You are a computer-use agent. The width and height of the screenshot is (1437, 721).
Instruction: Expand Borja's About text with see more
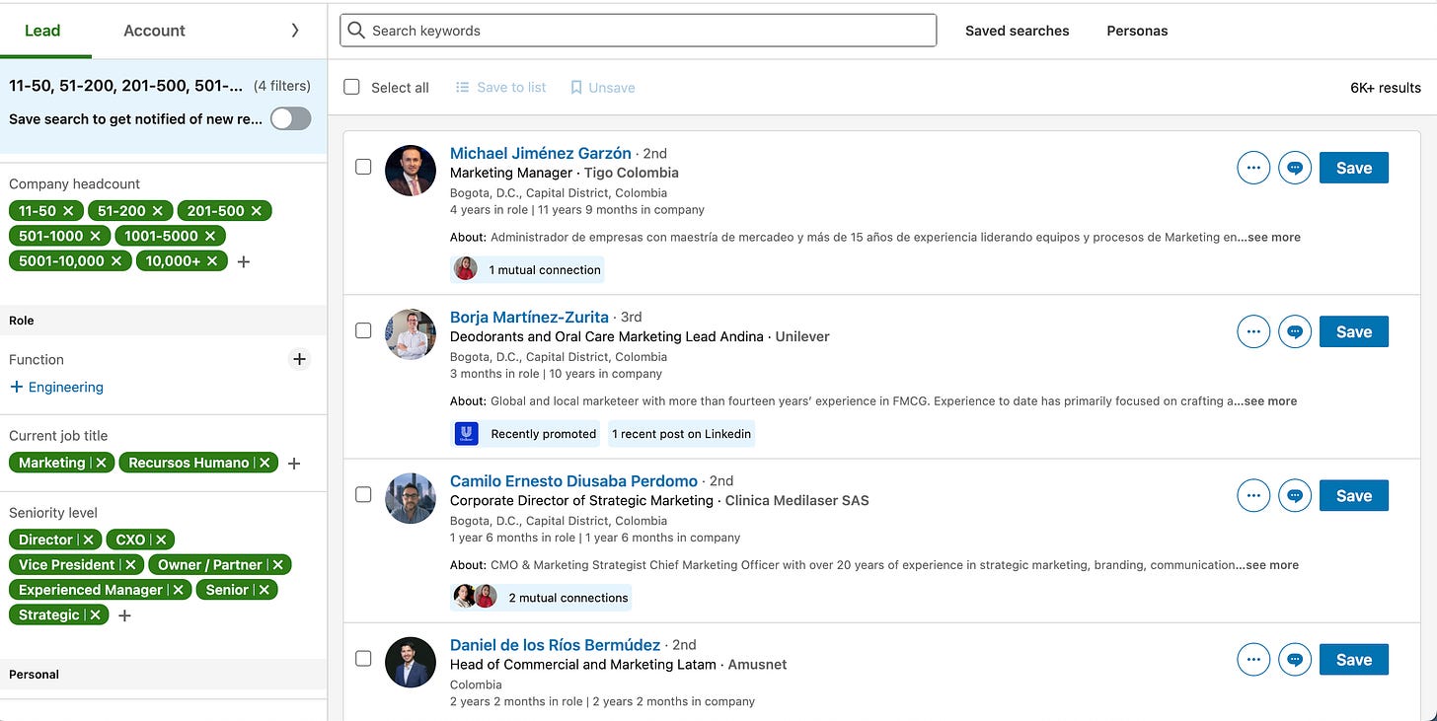pyautogui.click(x=1265, y=401)
